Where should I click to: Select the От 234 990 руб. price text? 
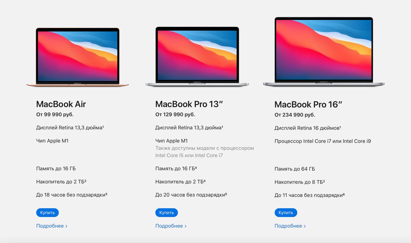click(295, 115)
